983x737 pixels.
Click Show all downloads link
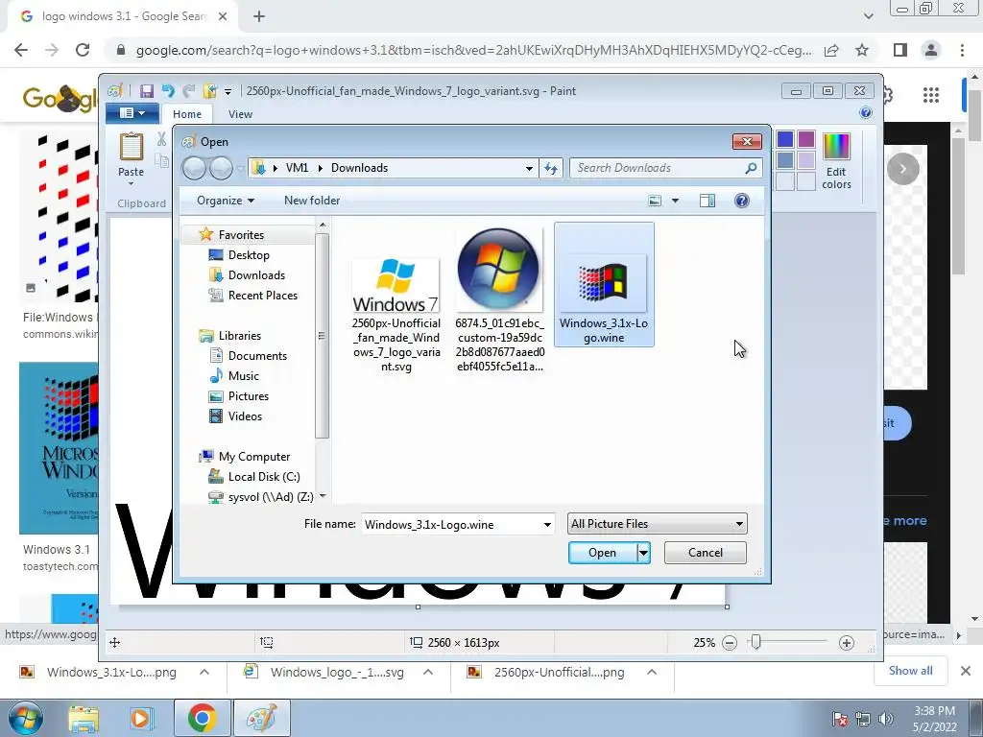(910, 671)
